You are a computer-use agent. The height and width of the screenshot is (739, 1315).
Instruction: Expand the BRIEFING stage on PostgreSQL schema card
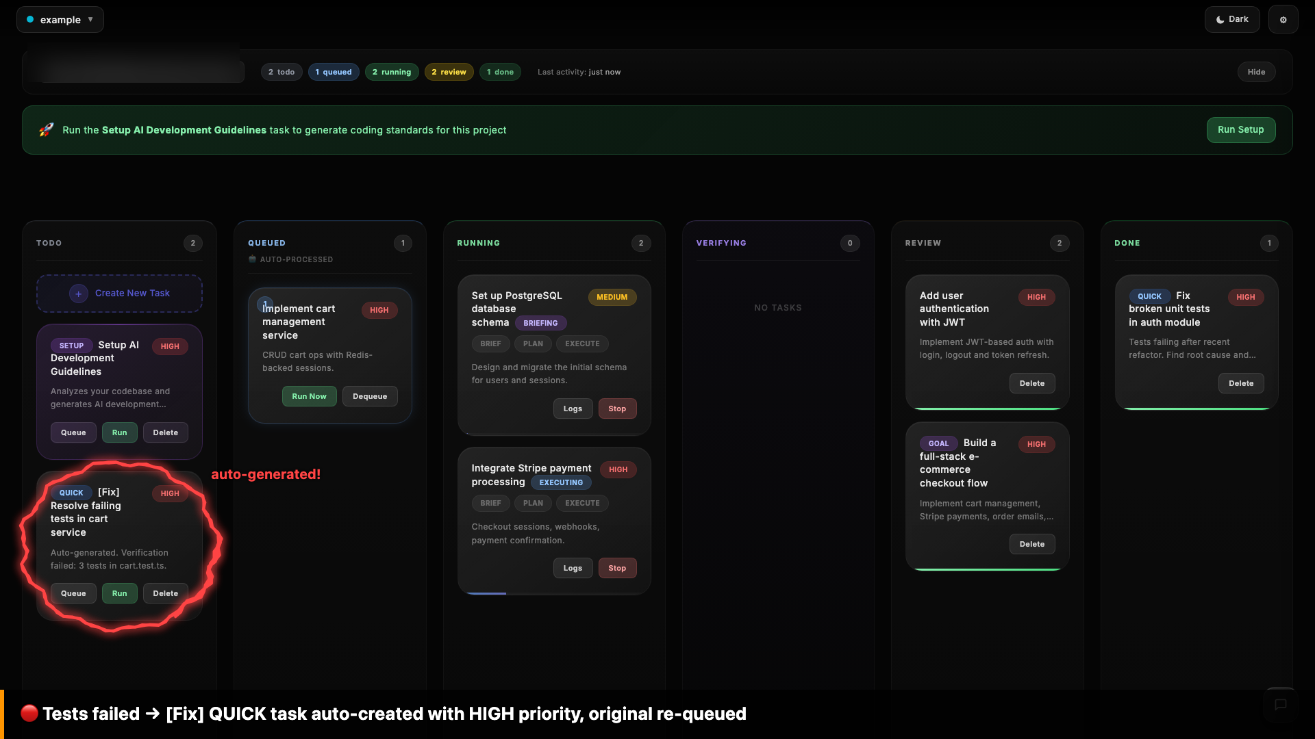pos(540,322)
